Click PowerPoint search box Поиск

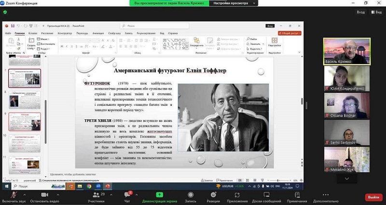(154, 26)
